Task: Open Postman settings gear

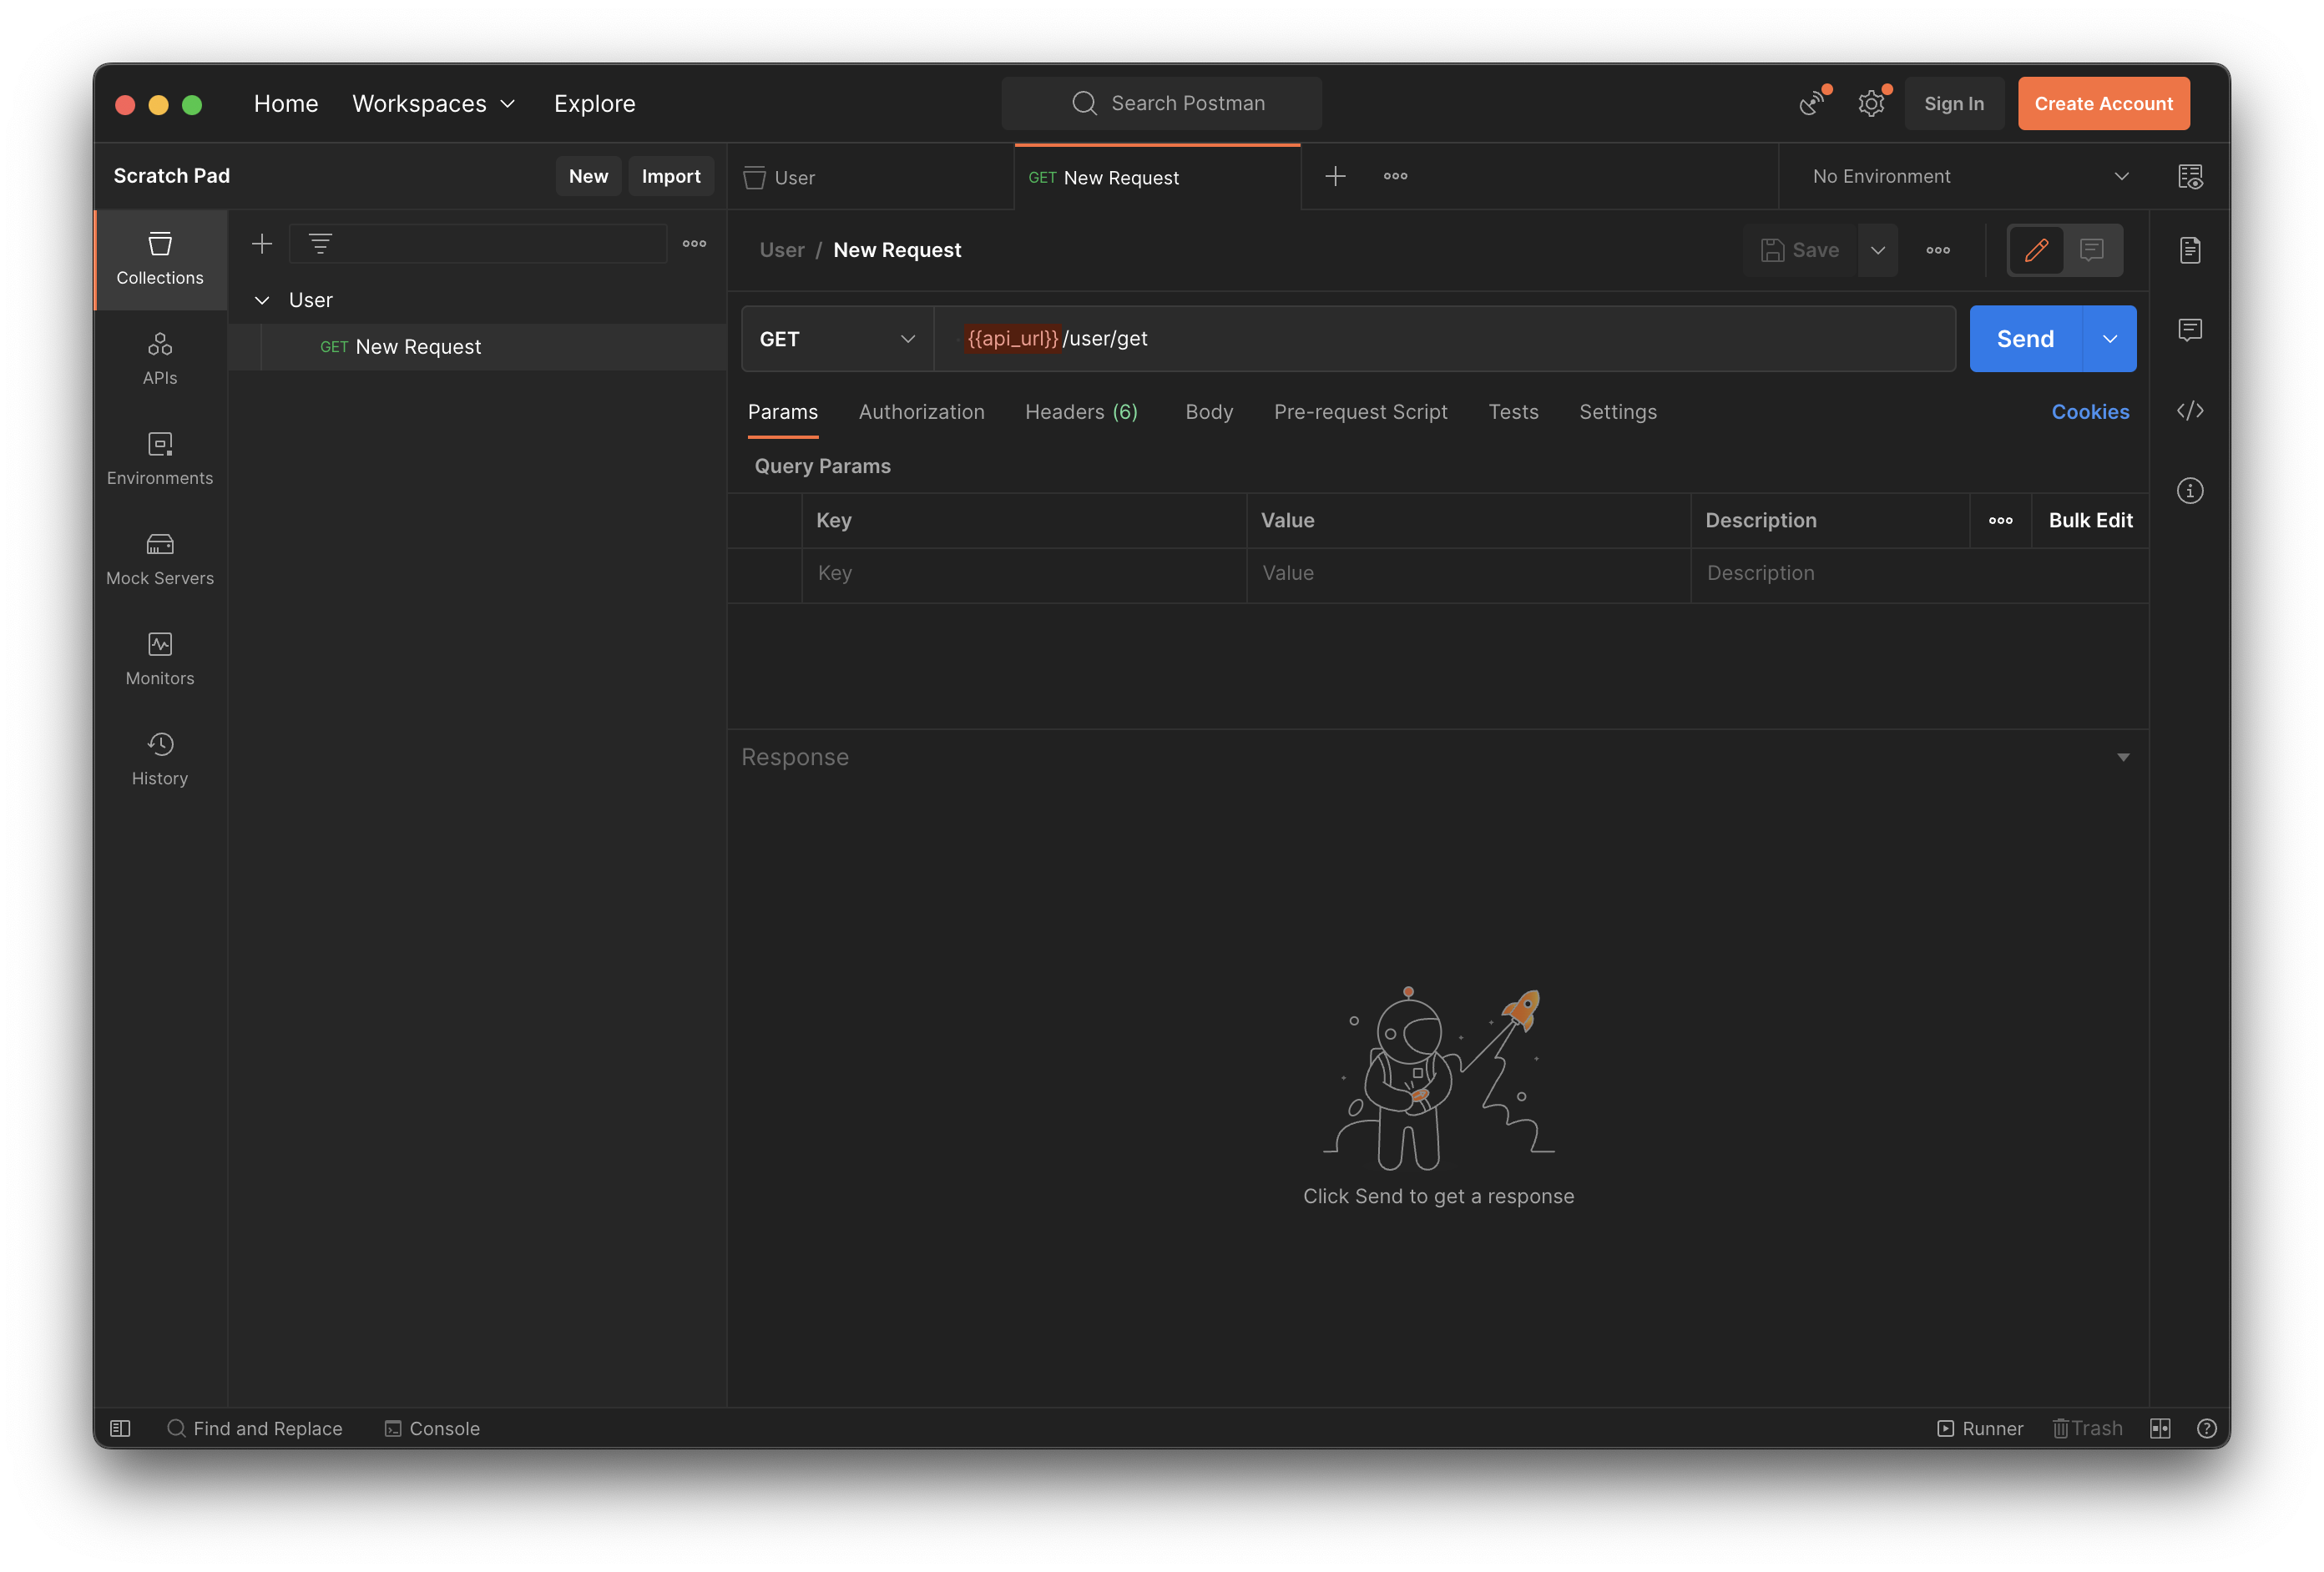Action: [x=1871, y=103]
